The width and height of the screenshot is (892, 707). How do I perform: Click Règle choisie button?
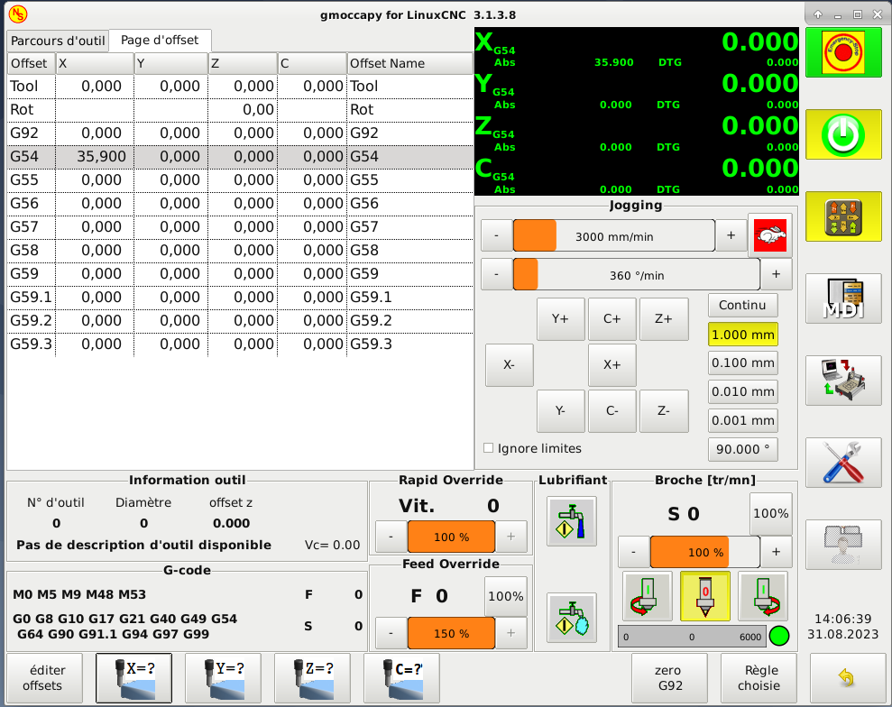[759, 678]
